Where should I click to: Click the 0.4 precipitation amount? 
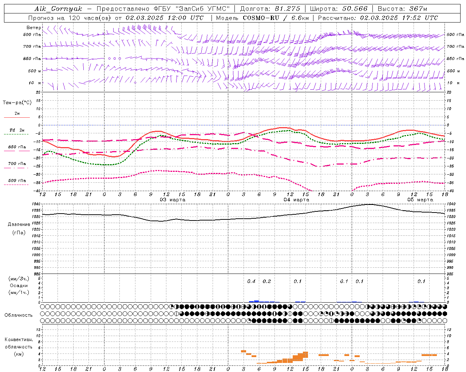[x=251, y=281]
